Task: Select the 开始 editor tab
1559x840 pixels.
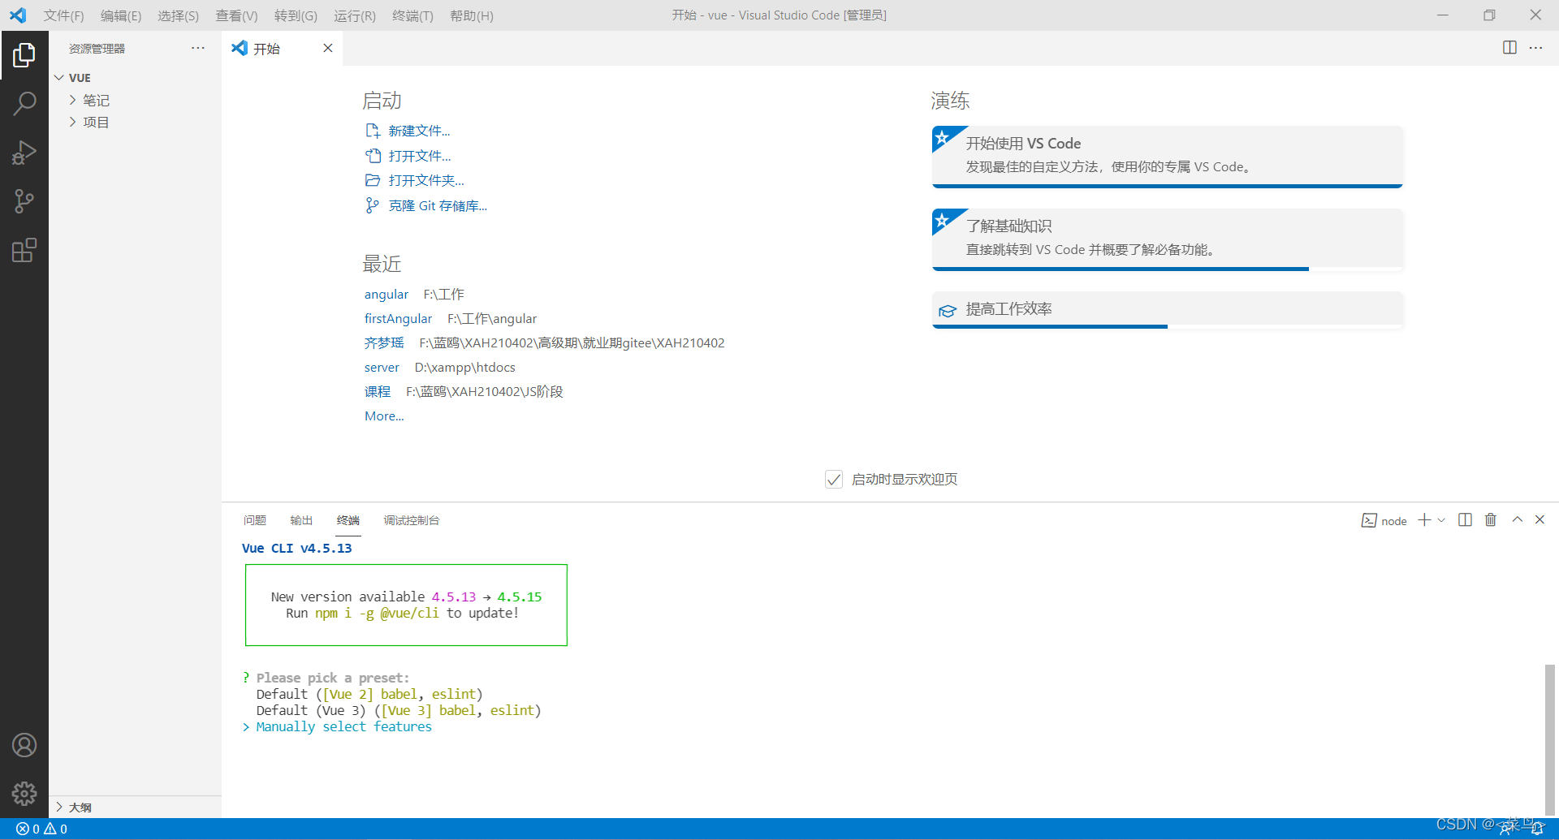Action: [282, 49]
